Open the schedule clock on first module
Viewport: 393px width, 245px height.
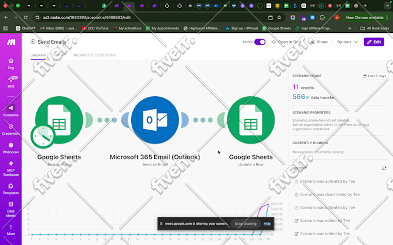43,136
